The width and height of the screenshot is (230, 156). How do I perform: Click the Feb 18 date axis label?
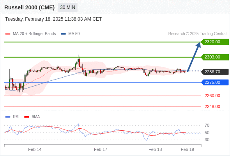point(155,149)
